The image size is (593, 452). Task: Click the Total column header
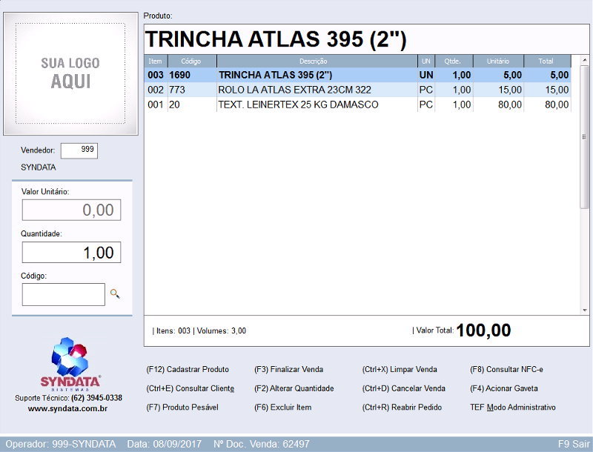pos(547,62)
